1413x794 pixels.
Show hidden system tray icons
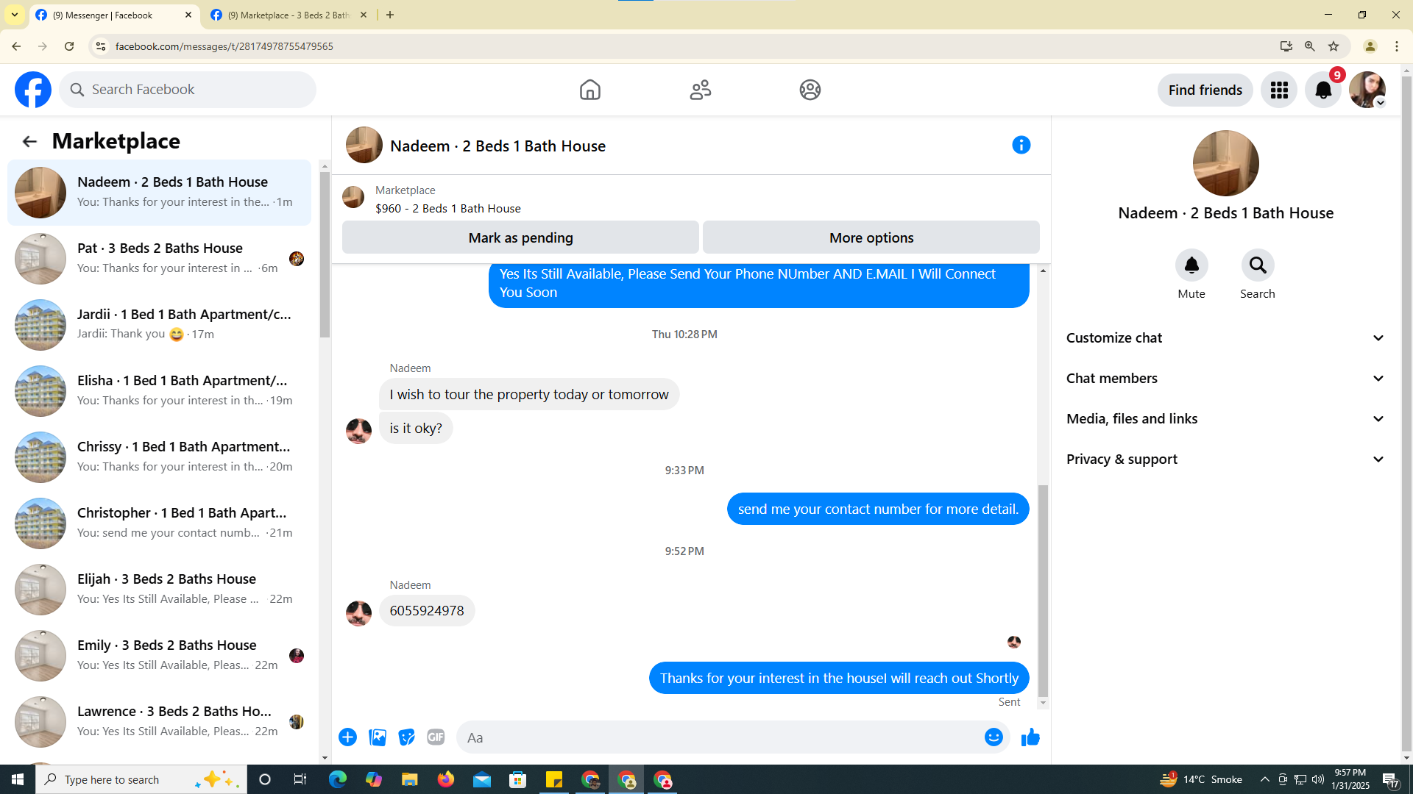pos(1264,779)
